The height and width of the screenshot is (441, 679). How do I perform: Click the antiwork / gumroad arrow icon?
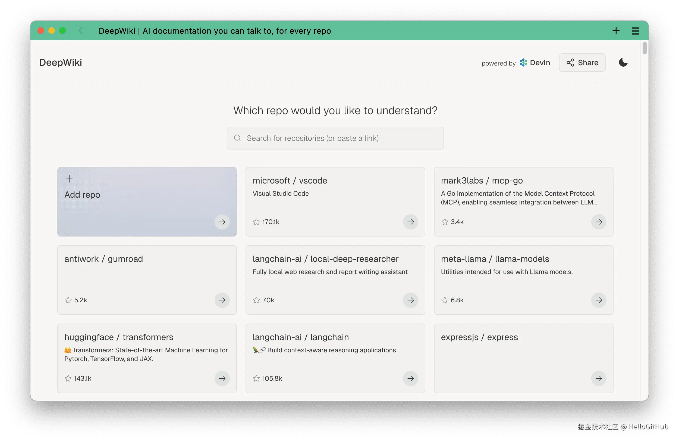click(222, 300)
